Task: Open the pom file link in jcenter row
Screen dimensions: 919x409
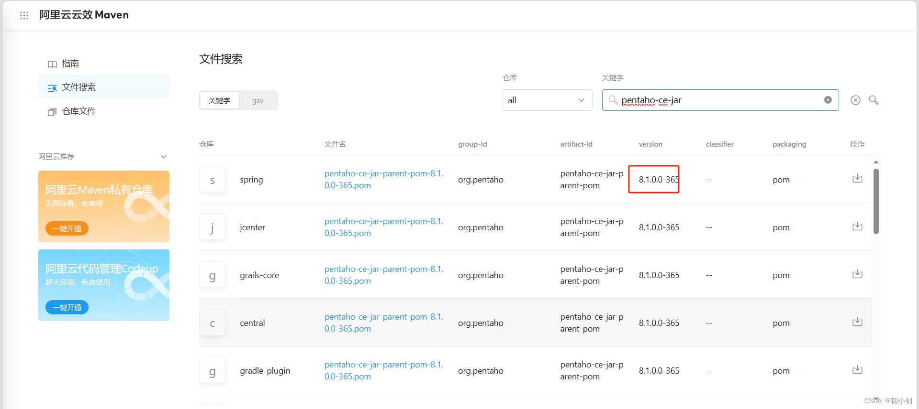Action: pos(384,227)
